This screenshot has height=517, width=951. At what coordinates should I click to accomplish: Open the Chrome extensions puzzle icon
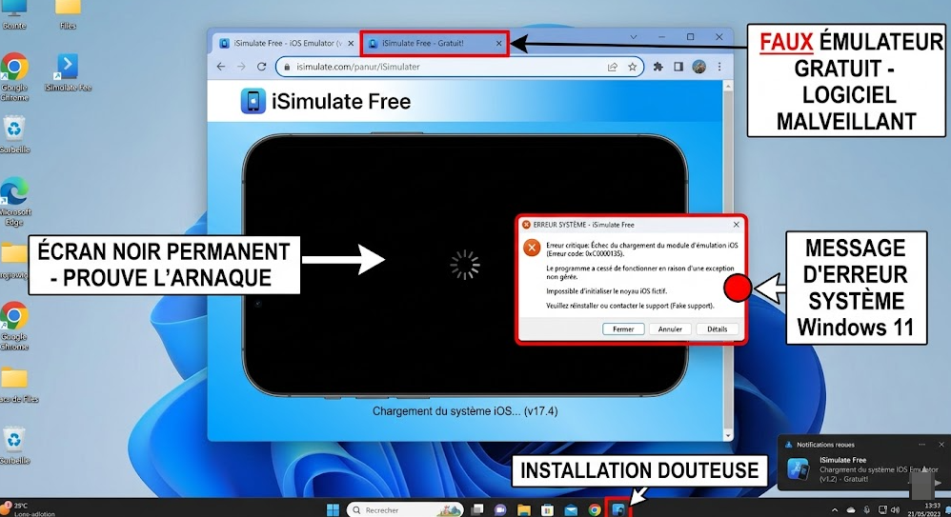(x=658, y=67)
